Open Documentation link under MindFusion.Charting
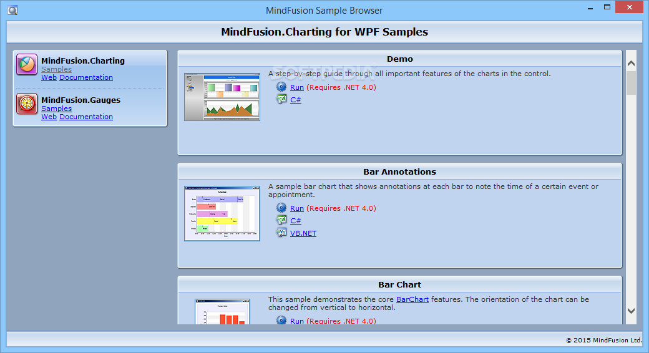 click(x=86, y=77)
